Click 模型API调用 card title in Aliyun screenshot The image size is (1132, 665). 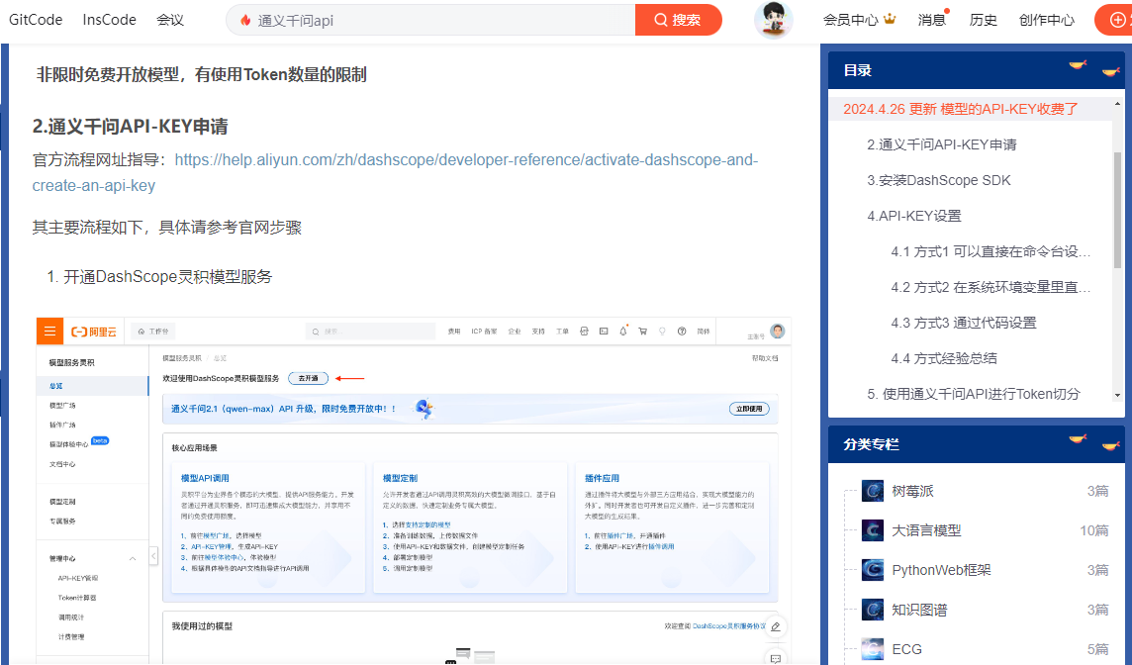click(204, 478)
